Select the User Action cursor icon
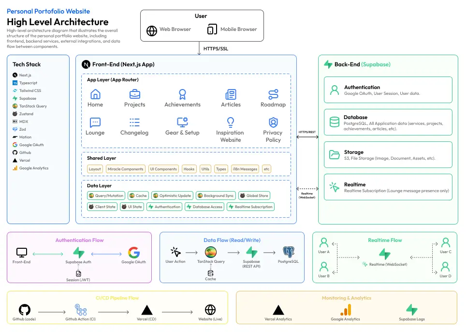Screen dimensions: 467x332 coord(175,252)
